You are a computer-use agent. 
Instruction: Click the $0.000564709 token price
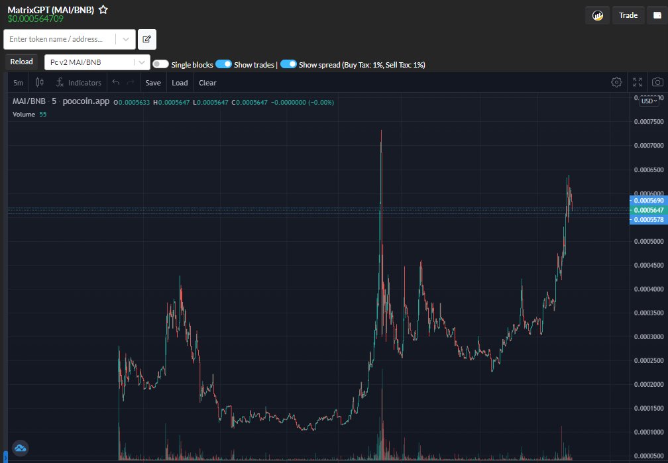click(x=35, y=19)
